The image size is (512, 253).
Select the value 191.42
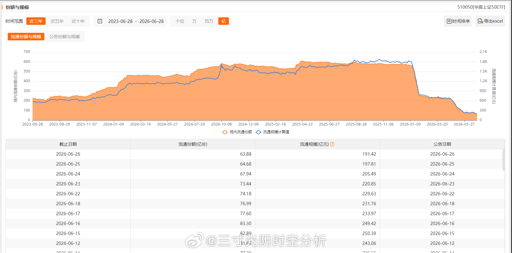369,154
